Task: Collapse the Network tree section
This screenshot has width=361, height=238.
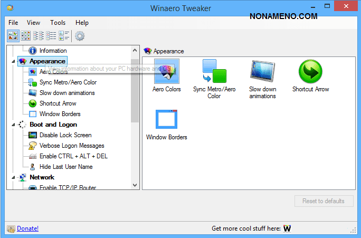Action: point(13,177)
